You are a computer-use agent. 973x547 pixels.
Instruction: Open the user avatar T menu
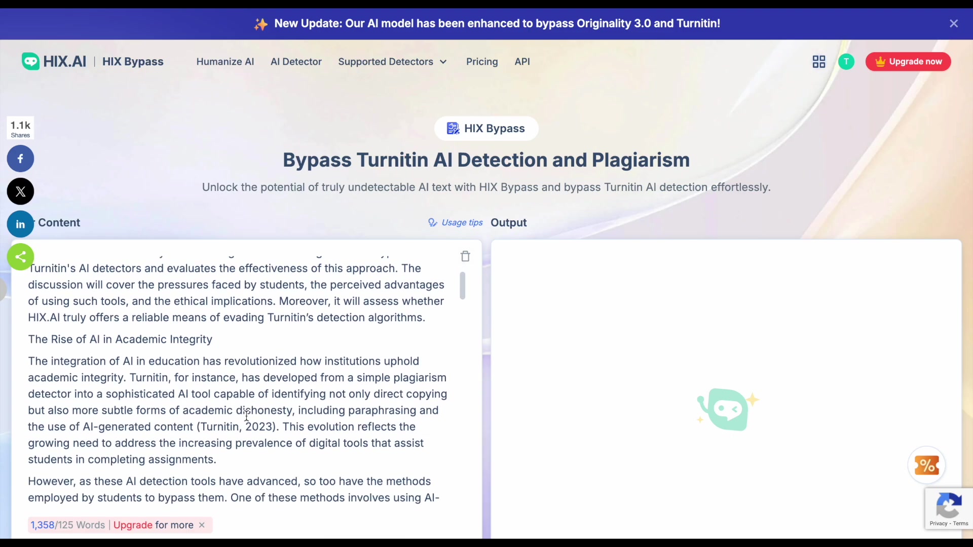pyautogui.click(x=846, y=61)
